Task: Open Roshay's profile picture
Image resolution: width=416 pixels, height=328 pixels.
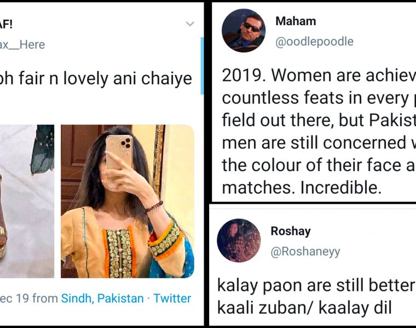Action: [239, 241]
